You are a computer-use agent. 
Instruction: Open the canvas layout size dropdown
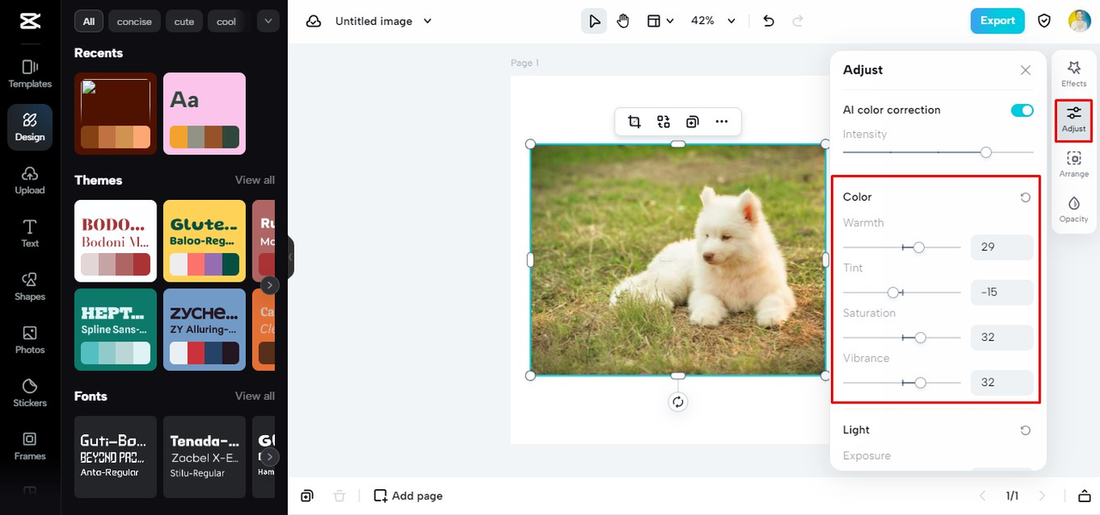[660, 21]
